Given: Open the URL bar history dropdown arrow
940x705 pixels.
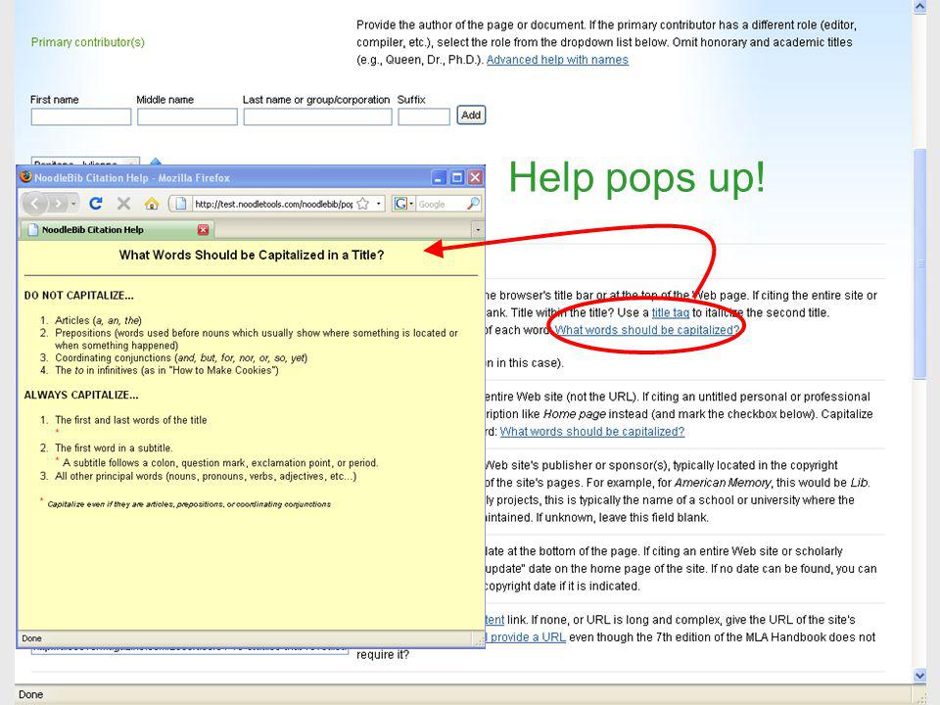Looking at the screenshot, I should click(378, 204).
